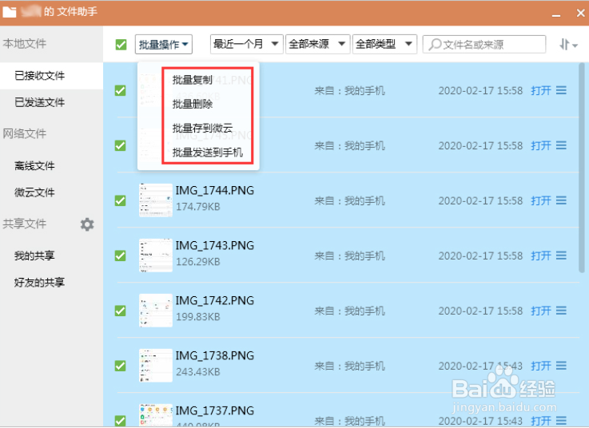Open the 全部来源 source filter dropdown

tap(318, 44)
